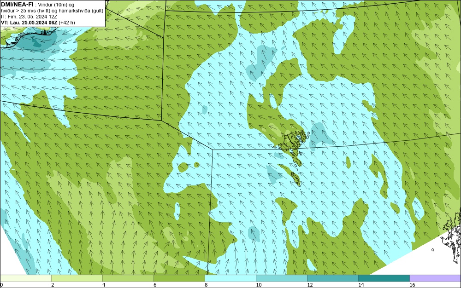Click the purple legend swatch above 16 m/s
The image size is (461, 288).
[435, 278]
